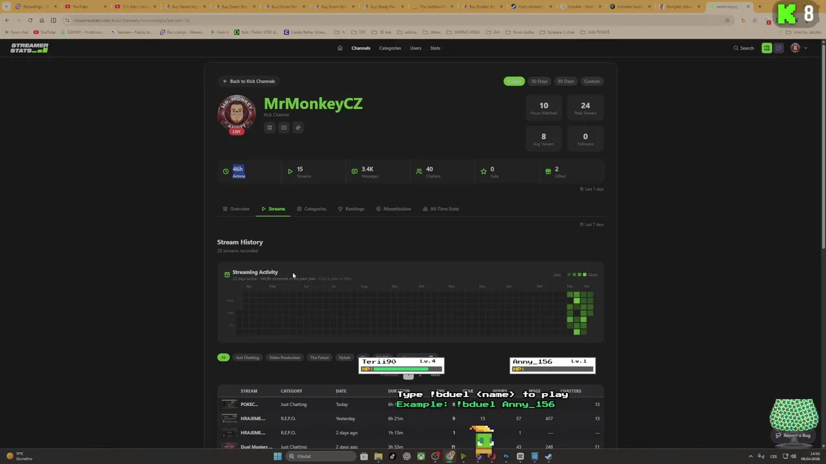
Task: Click the green Kick platform icon in header
Action: coord(767,48)
